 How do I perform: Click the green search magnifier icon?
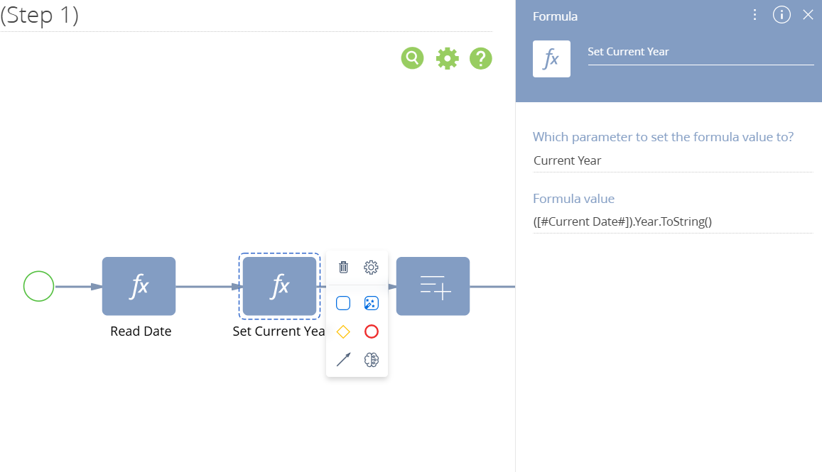click(412, 57)
